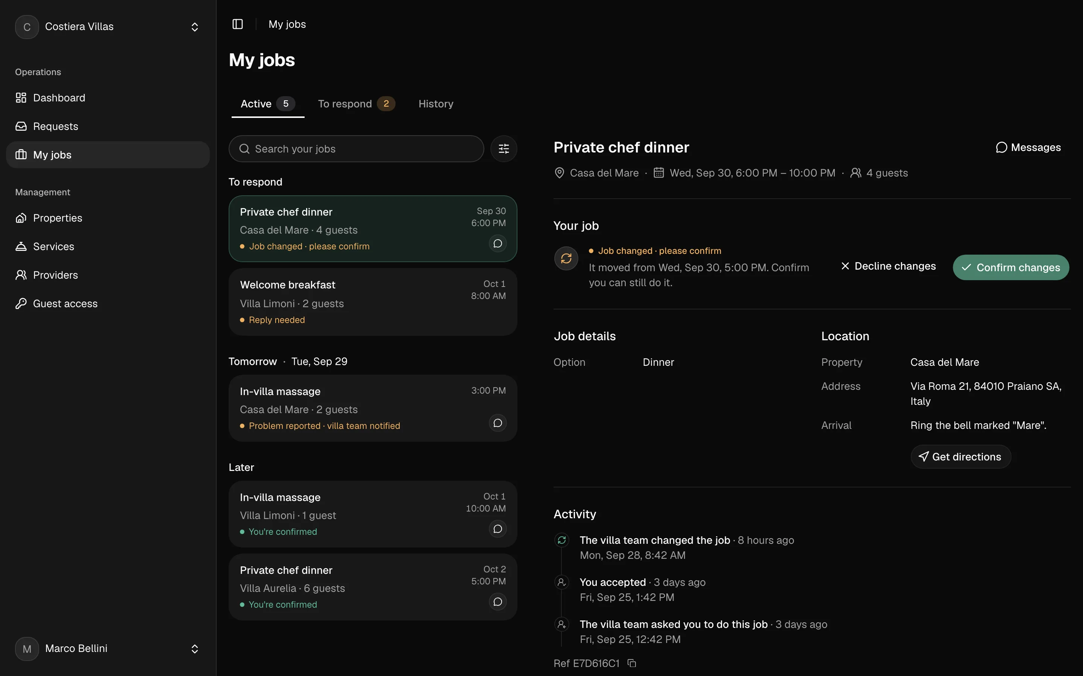Click the Costiera Villas avatar letter C
The height and width of the screenshot is (676, 1083).
click(27, 27)
